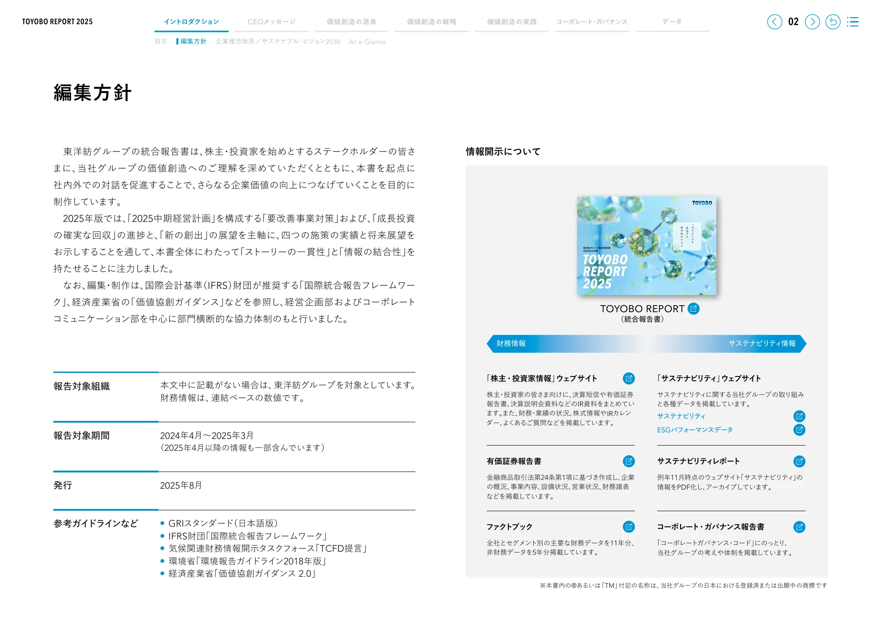Open 企業理念体系／サステナブル・ビジョン2030 from sub-navigation
The height and width of the screenshot is (623, 881).
click(278, 42)
